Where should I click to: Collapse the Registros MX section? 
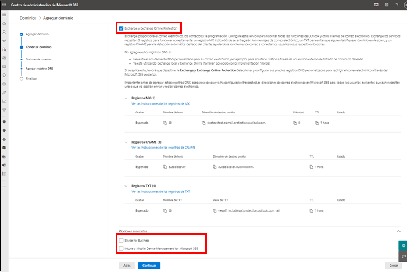pos(126,98)
